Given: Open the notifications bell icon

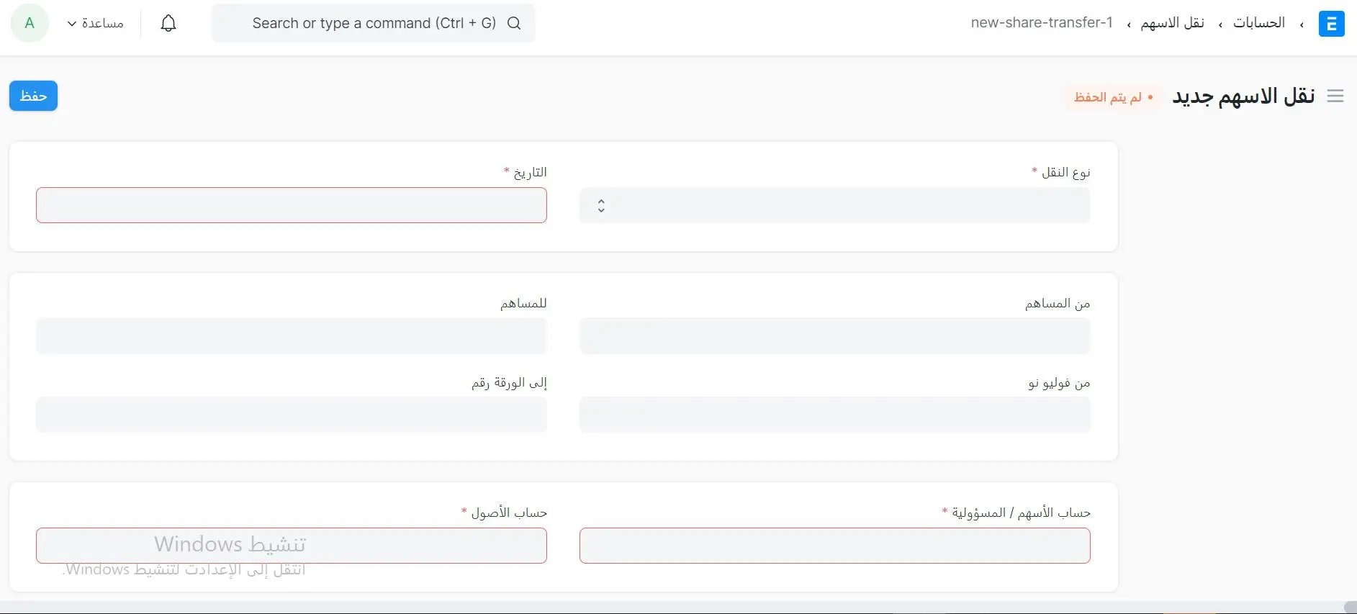Looking at the screenshot, I should click(x=168, y=23).
